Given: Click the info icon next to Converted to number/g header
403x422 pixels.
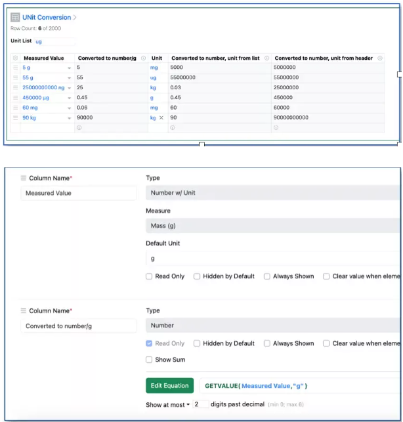Looking at the screenshot, I should click(144, 58).
